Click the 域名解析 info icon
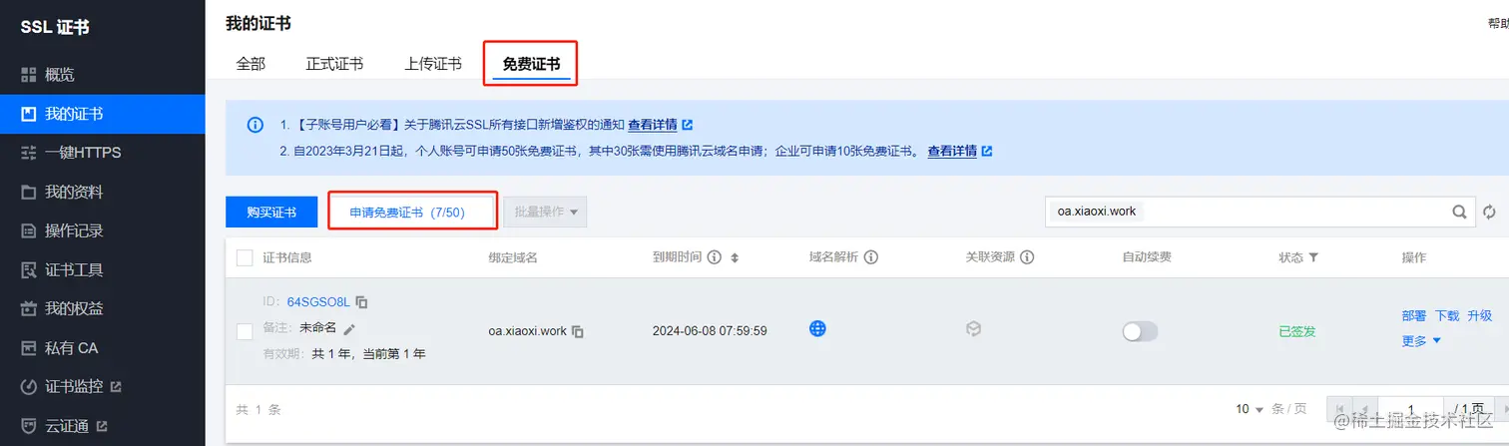1509x446 pixels. 870,257
